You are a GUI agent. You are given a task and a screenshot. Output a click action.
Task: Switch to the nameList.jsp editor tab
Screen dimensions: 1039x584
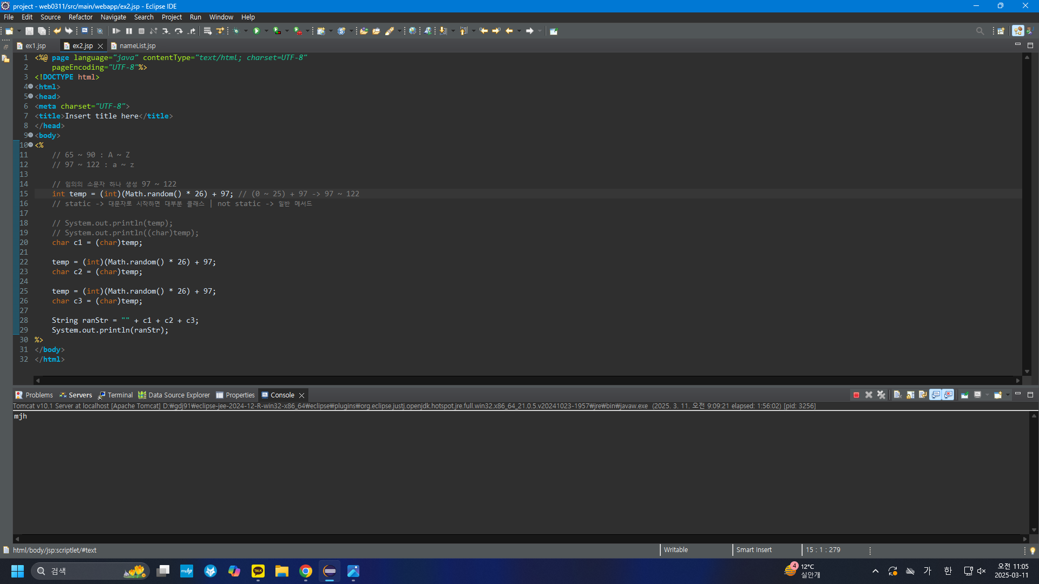point(137,46)
